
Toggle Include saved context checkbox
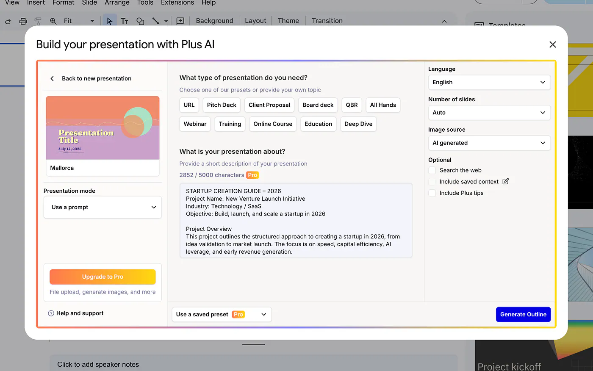[432, 182]
